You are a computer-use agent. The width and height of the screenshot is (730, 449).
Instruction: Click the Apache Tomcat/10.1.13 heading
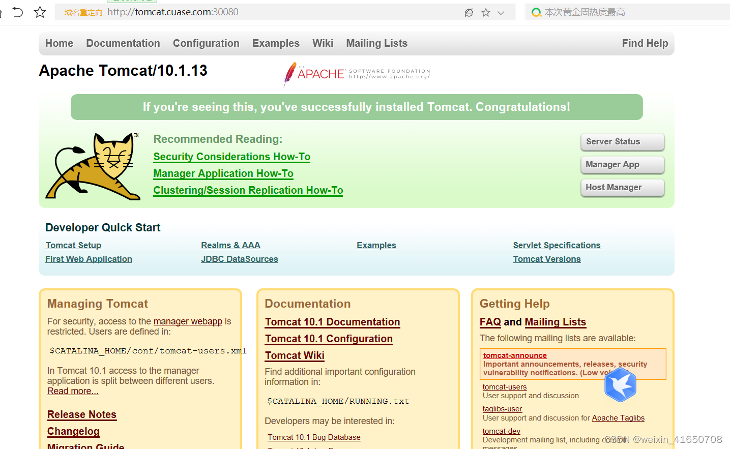coord(123,71)
